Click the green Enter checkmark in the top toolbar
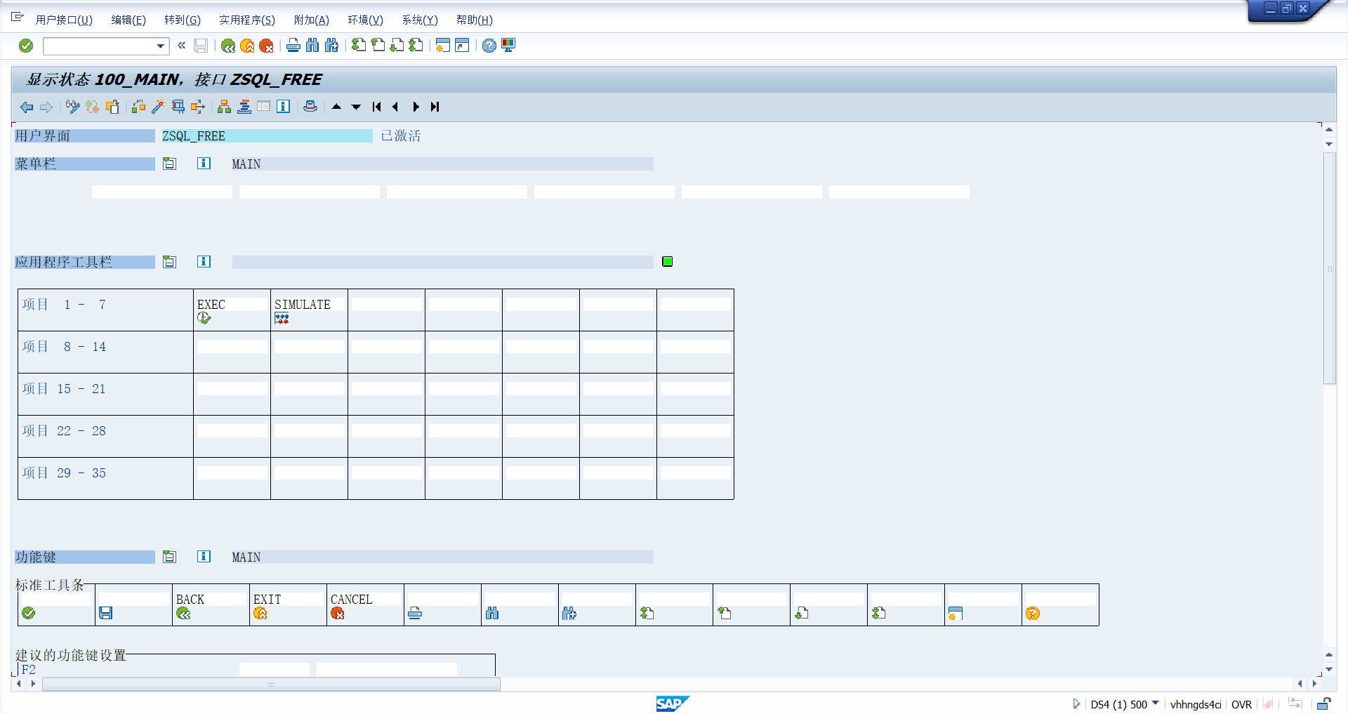 click(26, 46)
